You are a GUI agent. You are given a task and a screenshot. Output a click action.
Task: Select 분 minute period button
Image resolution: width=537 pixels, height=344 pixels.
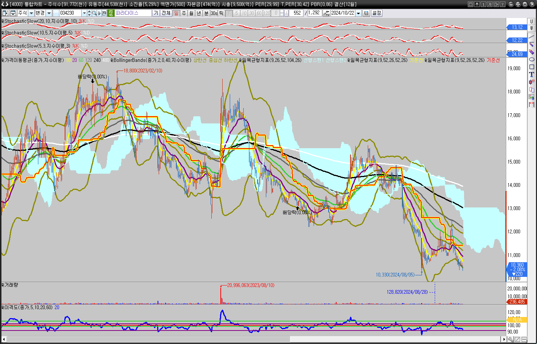coord(206,13)
